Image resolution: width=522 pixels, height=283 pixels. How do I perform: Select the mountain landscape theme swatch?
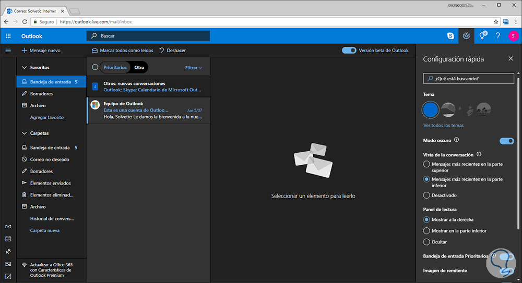(x=448, y=110)
